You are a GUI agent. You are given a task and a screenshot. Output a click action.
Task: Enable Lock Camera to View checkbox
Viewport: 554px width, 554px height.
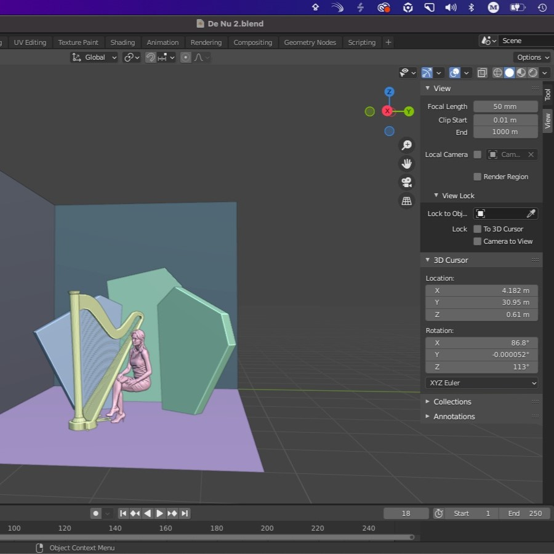pyautogui.click(x=478, y=241)
